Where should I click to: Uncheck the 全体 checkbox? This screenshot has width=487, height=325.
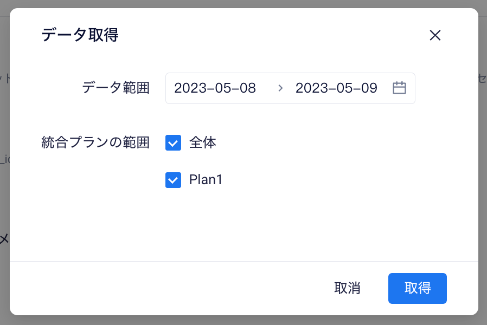tap(173, 143)
